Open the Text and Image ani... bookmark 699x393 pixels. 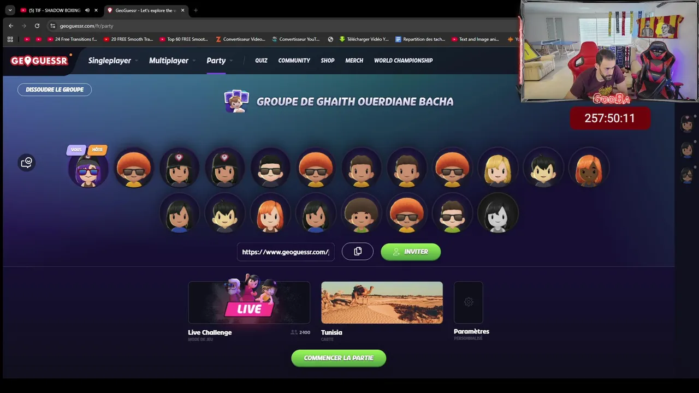click(475, 39)
